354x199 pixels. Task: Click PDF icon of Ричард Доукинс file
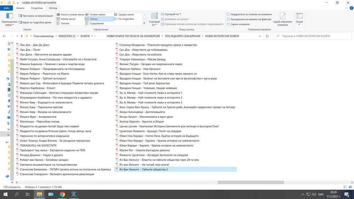tap(18, 155)
